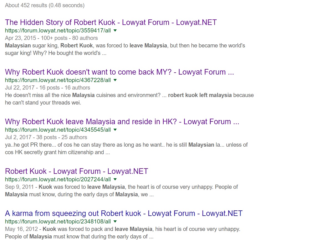
Task: Click 'Jul 22, 2017 - 16 posts - 16 authors' line
Action: tap(47, 88)
